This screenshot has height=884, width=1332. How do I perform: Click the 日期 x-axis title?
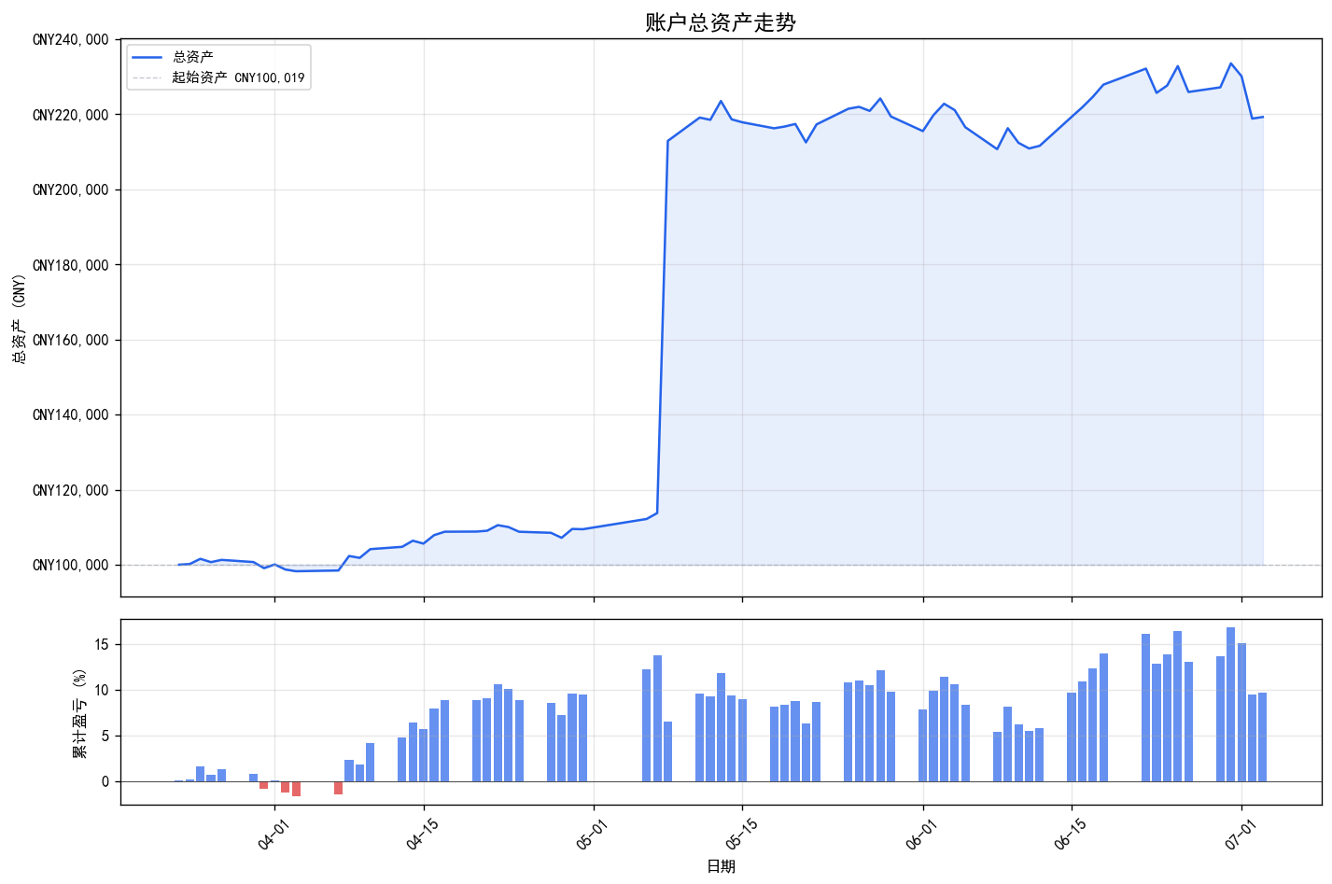[x=721, y=867]
